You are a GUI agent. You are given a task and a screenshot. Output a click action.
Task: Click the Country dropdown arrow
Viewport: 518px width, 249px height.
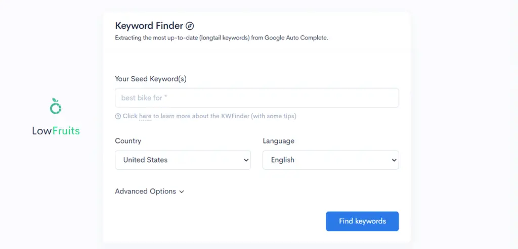(x=246, y=160)
